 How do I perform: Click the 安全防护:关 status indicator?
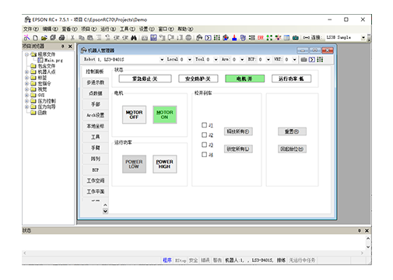click(198, 79)
